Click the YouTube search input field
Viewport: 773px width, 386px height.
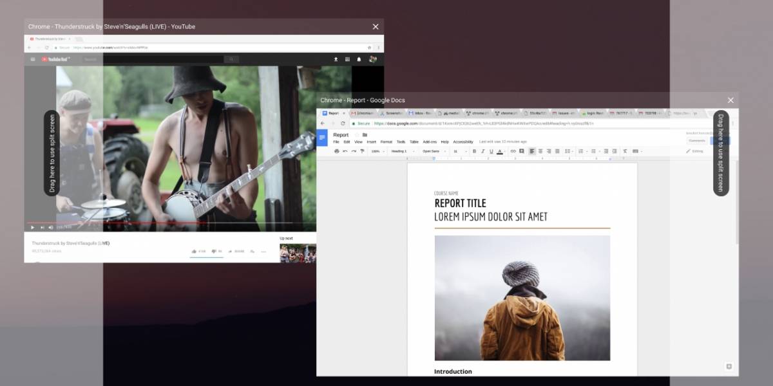152,59
